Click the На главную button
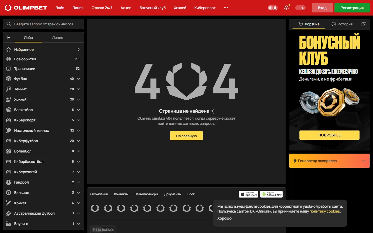Screen dimensions: 373x233 (x=187, y=136)
